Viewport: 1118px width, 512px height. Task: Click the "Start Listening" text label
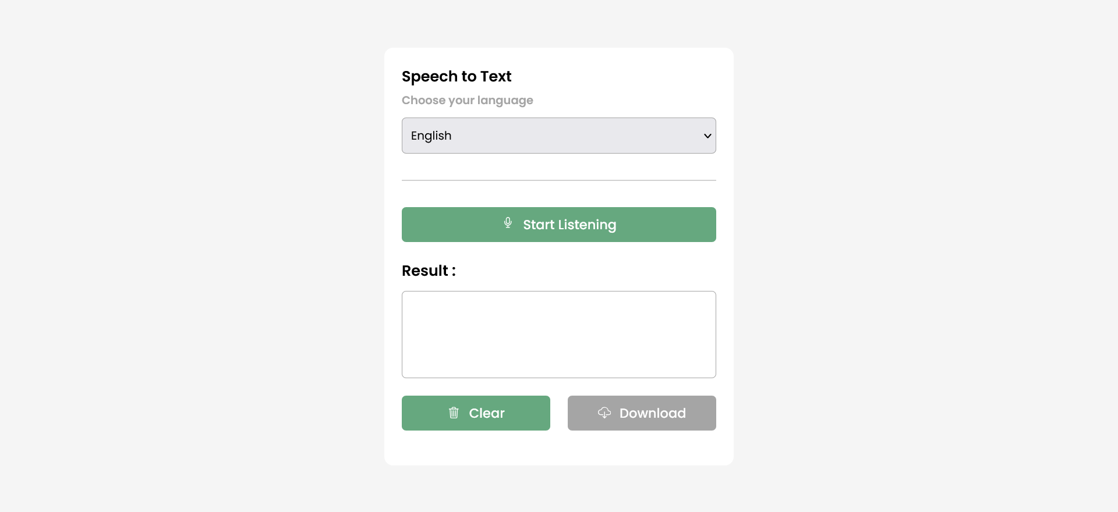click(x=569, y=225)
